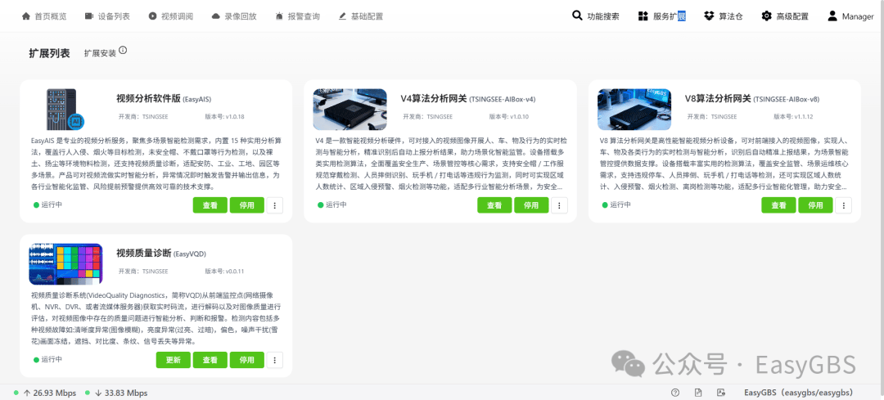Click version v0.0.11 on 视频质量诊断 card
The height and width of the screenshot is (400, 884).
(x=224, y=272)
